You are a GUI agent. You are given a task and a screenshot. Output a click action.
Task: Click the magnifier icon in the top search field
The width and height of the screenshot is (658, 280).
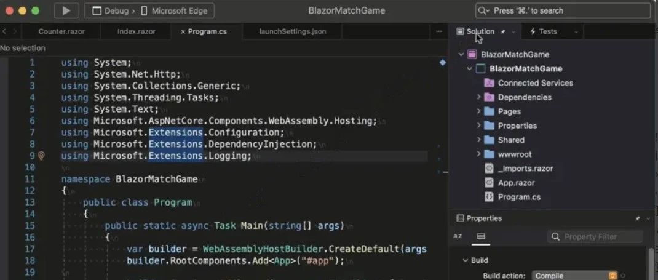483,11
